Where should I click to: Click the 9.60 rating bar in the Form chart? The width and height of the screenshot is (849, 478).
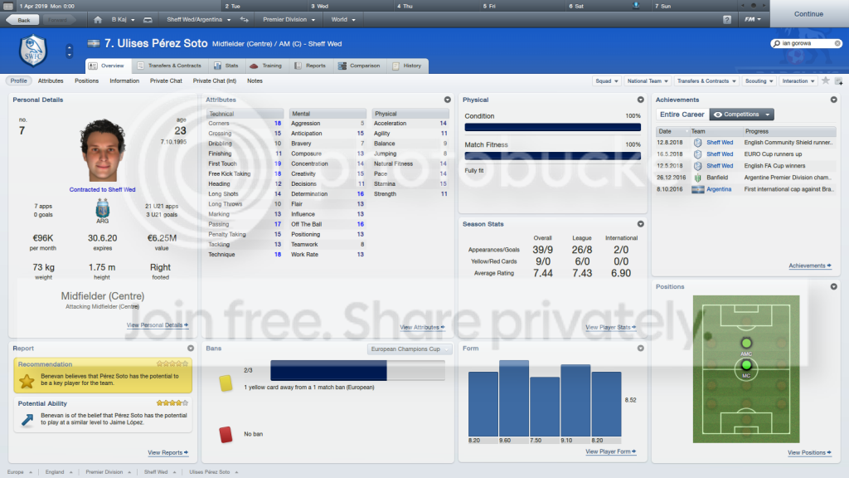[514, 398]
